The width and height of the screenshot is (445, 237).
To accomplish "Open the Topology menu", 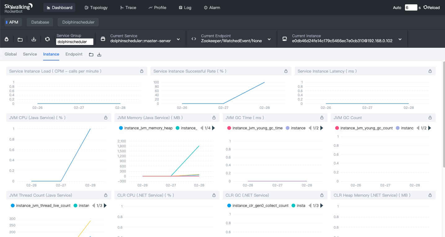I will pyautogui.click(x=96, y=7).
